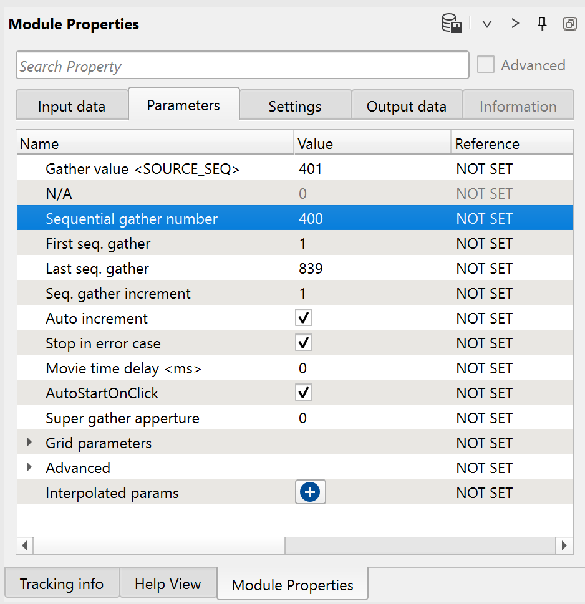This screenshot has width=585, height=604.
Task: Click the Search Property input field
Action: tap(242, 65)
